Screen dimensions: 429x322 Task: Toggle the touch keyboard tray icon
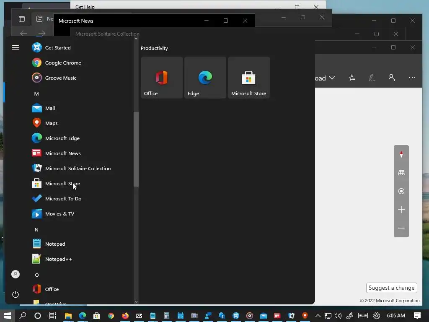pos(363,316)
